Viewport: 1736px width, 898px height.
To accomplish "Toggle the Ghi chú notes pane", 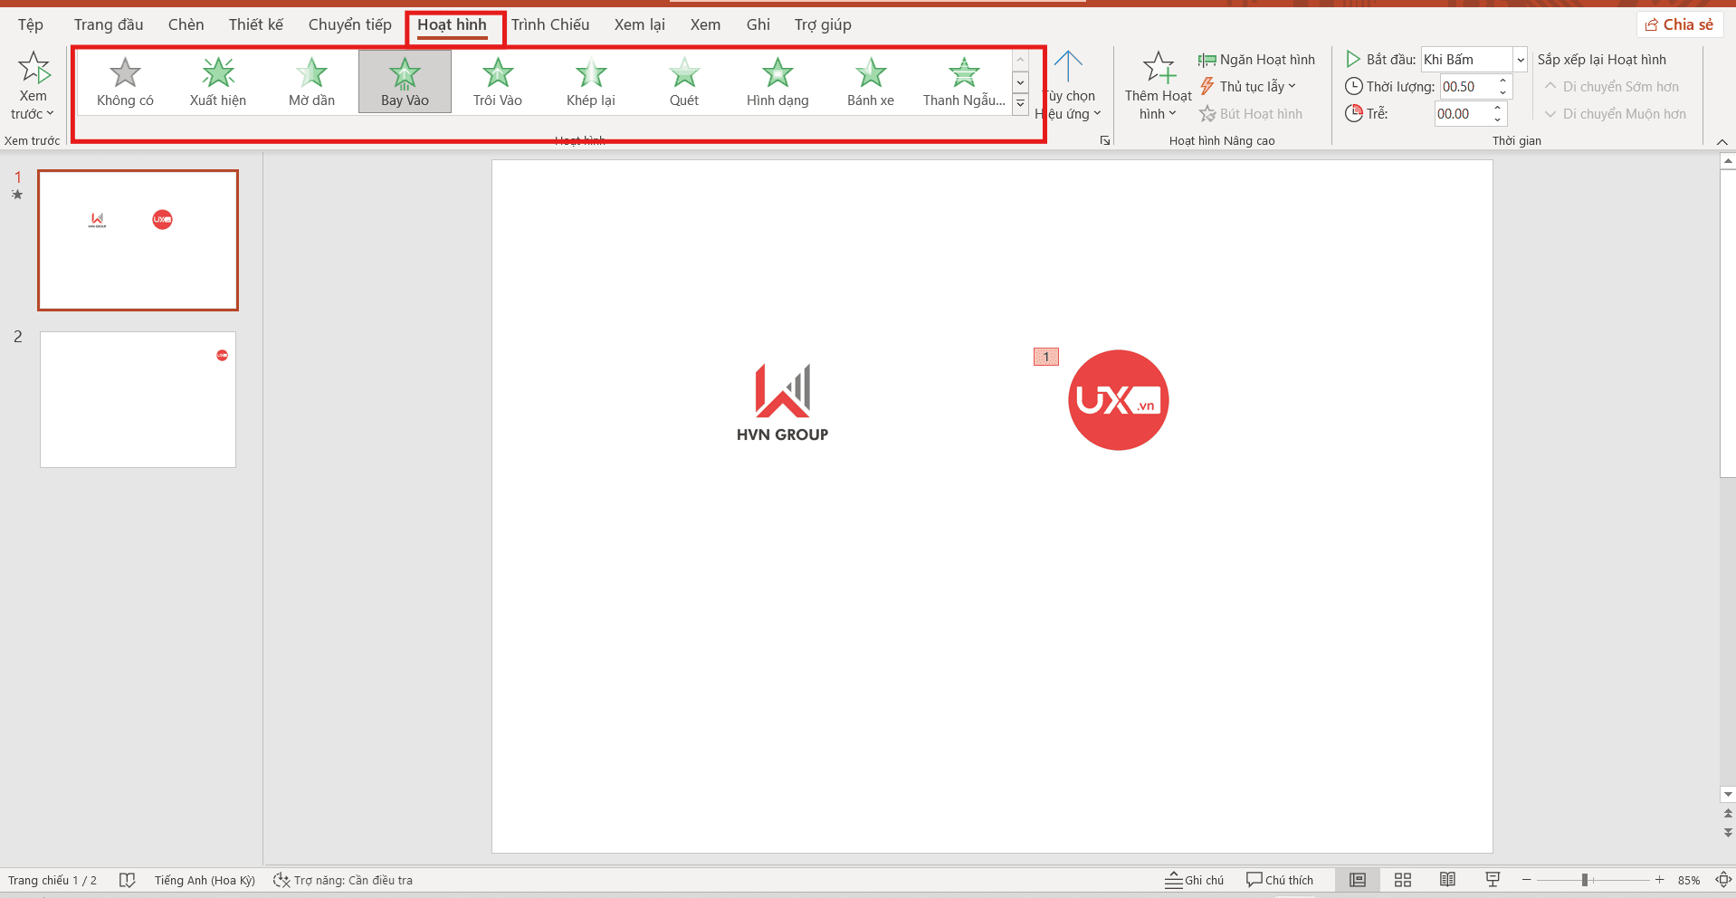I will 1193,879.
